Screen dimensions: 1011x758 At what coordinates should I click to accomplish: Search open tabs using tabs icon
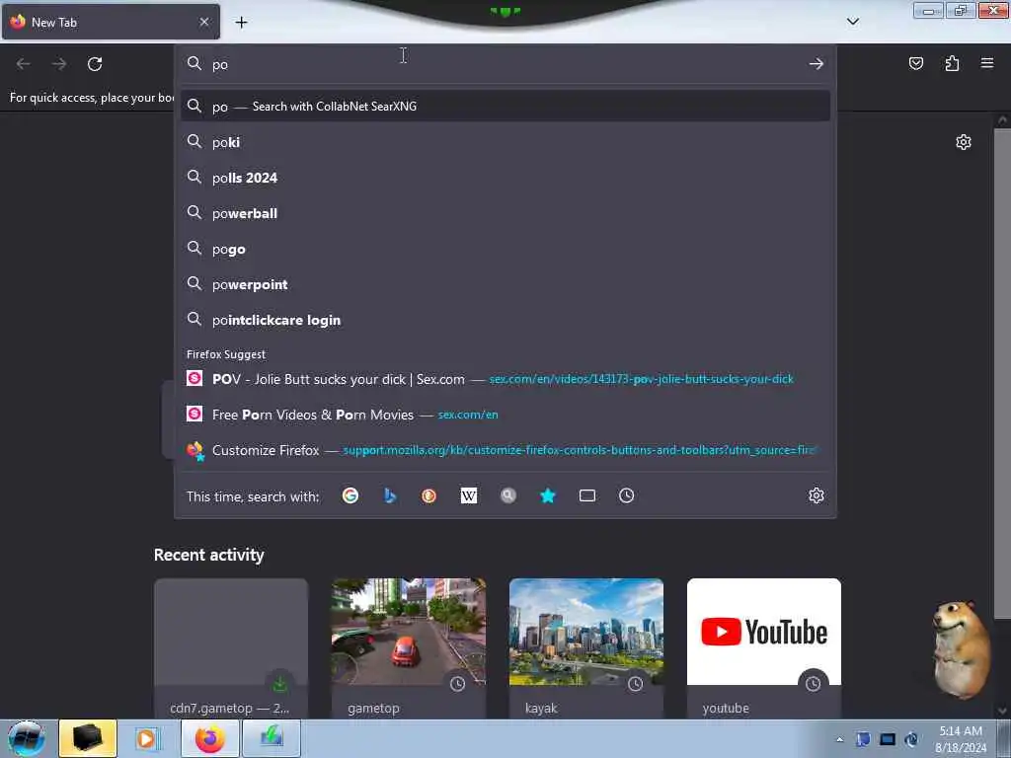pos(587,495)
